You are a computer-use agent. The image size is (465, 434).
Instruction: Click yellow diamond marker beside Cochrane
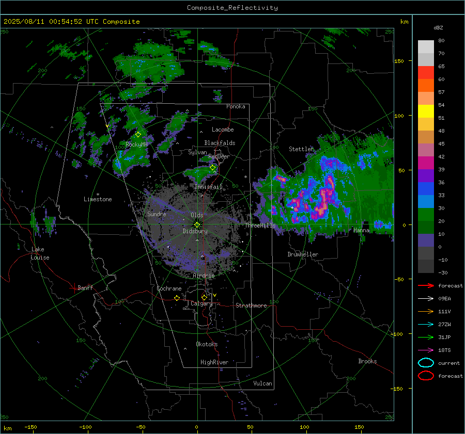[177, 298]
